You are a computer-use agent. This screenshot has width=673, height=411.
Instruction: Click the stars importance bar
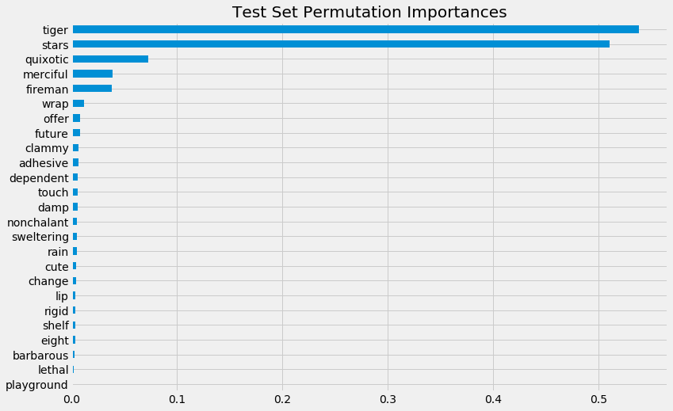pos(341,44)
